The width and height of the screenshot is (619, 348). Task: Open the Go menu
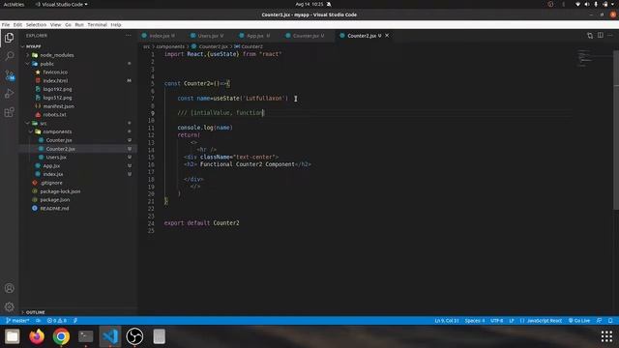point(68,24)
